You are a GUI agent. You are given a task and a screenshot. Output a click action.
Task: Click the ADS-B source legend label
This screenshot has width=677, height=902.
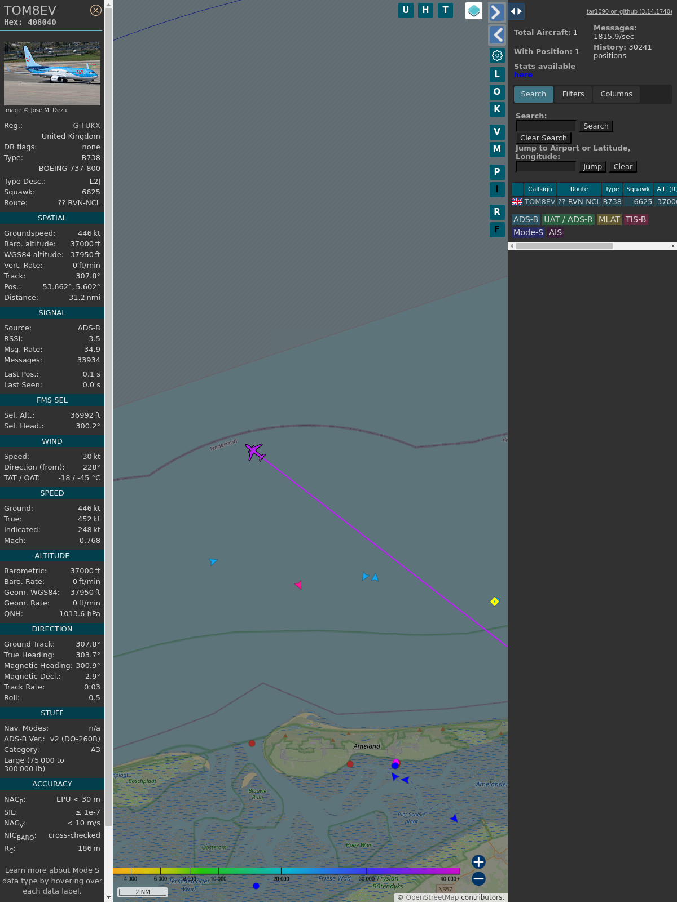[x=526, y=220]
